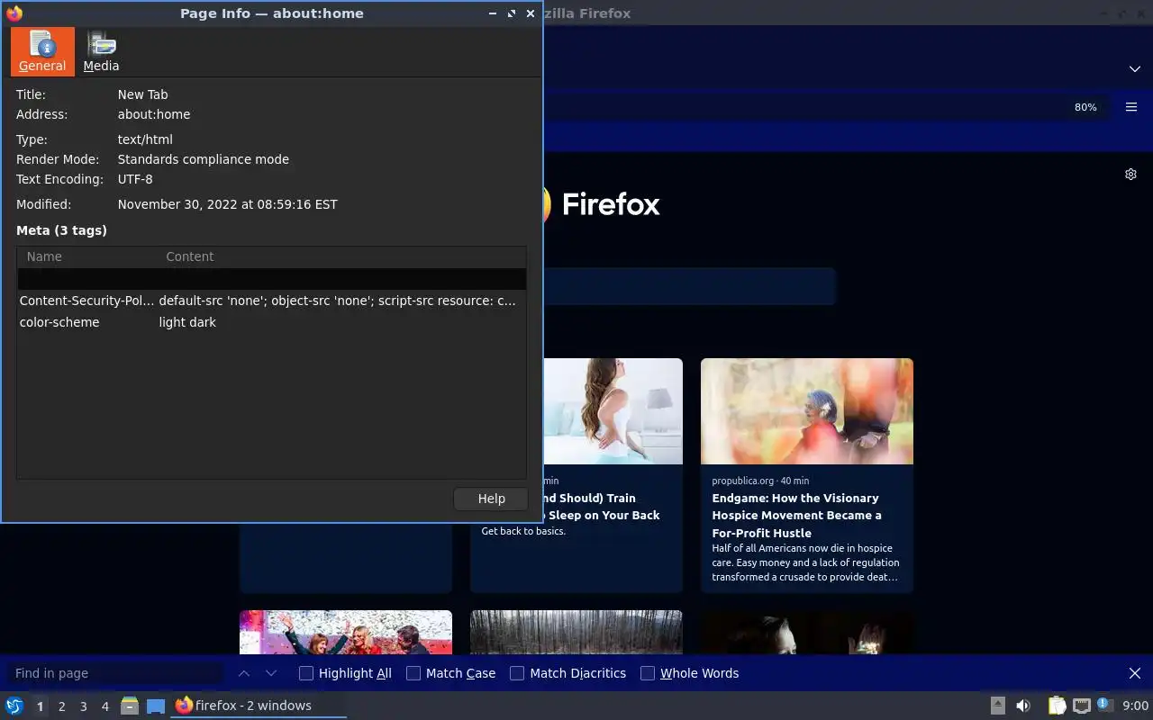This screenshot has width=1153, height=720.
Task: Click the network status tray icon
Action: (1082, 706)
